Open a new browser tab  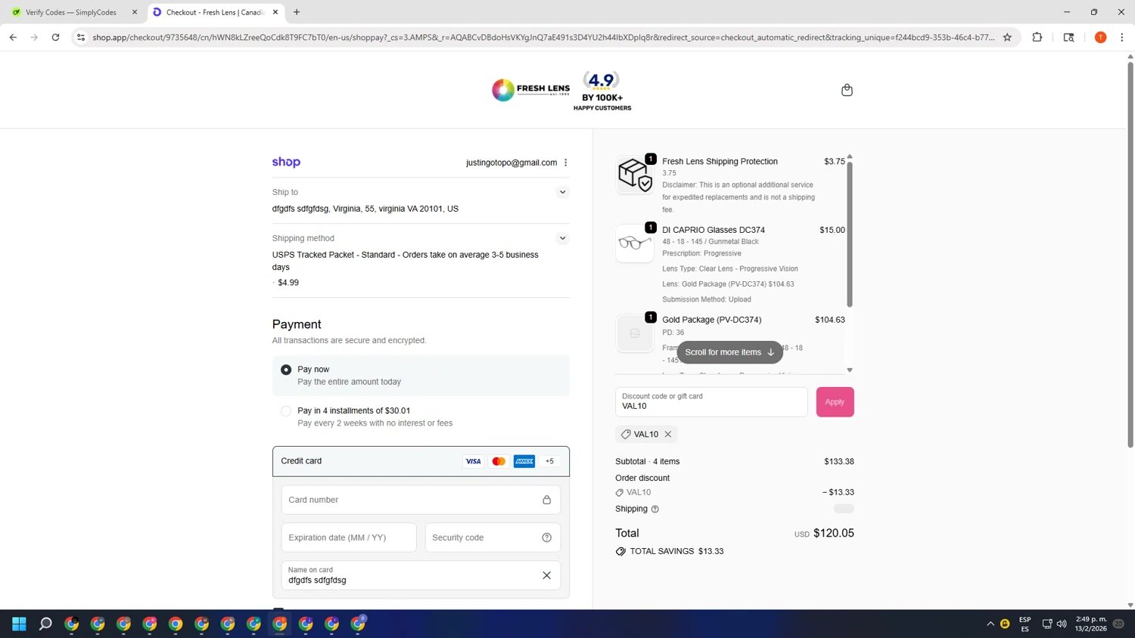pyautogui.click(x=297, y=12)
